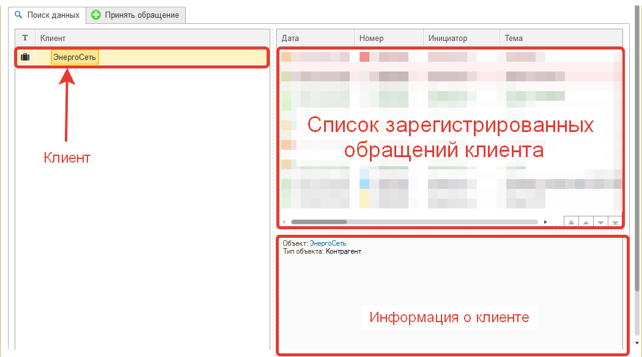Screen dimensions: 642x357
Task: Jump to the first record in the list
Action: pos(571,221)
